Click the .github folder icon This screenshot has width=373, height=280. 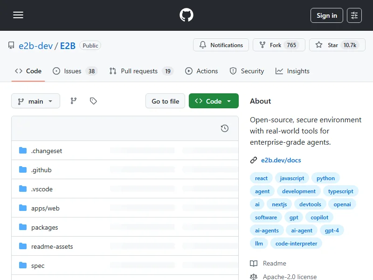click(x=23, y=170)
